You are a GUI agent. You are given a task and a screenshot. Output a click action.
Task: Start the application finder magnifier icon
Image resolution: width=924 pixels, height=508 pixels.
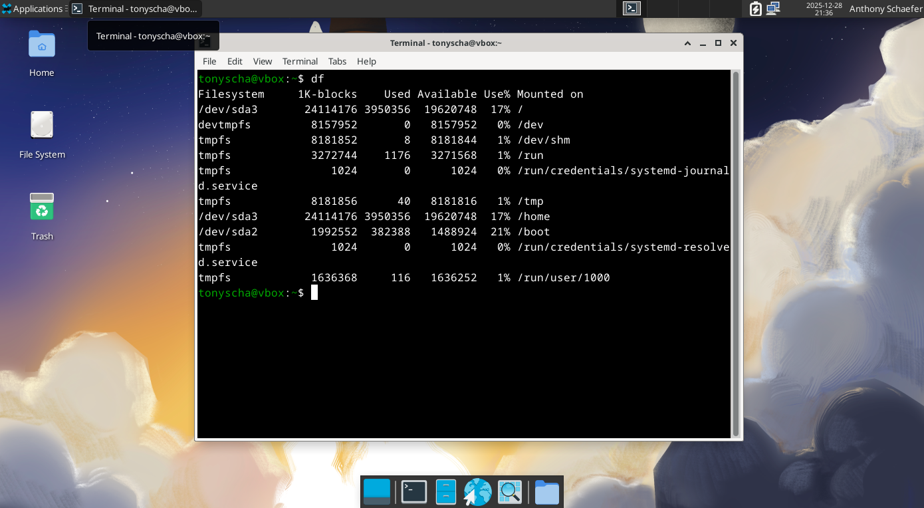509,491
